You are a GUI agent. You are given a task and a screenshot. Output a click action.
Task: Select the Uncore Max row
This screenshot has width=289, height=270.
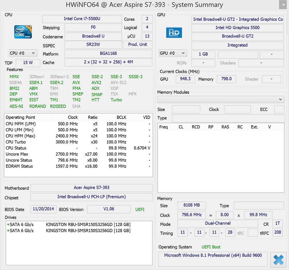pyautogui.click(x=78, y=154)
